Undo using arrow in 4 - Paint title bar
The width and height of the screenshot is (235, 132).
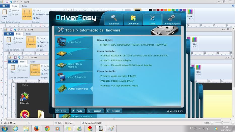coord(11,2)
